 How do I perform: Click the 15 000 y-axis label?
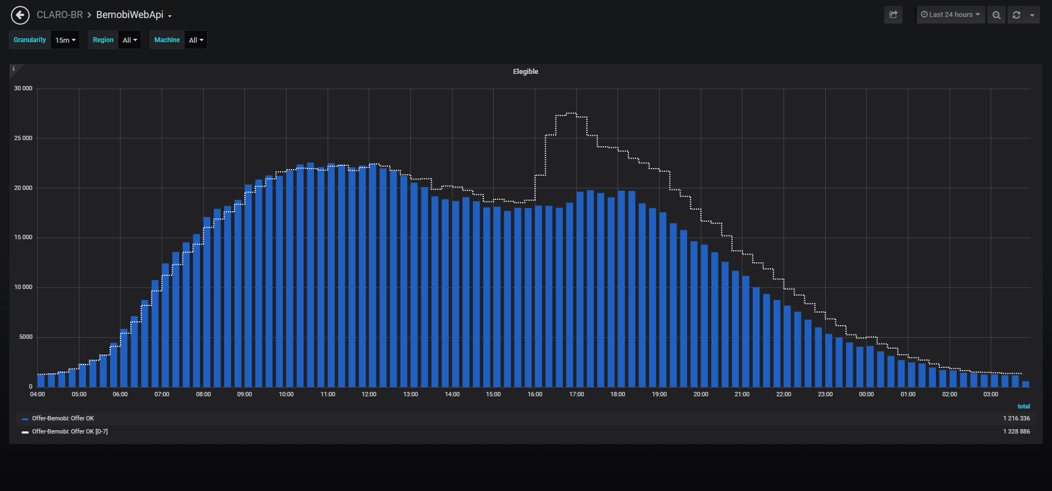pyautogui.click(x=23, y=237)
